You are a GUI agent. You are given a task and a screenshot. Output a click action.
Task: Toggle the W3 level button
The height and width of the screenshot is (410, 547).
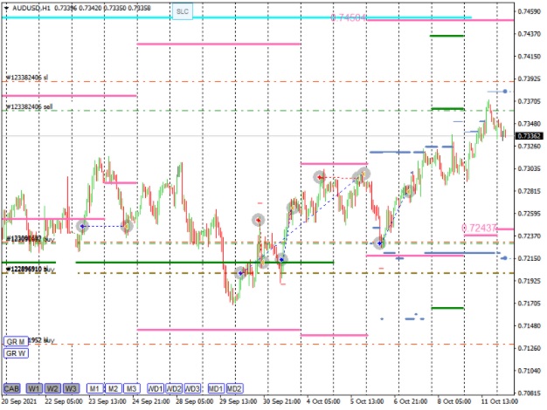pos(73,387)
